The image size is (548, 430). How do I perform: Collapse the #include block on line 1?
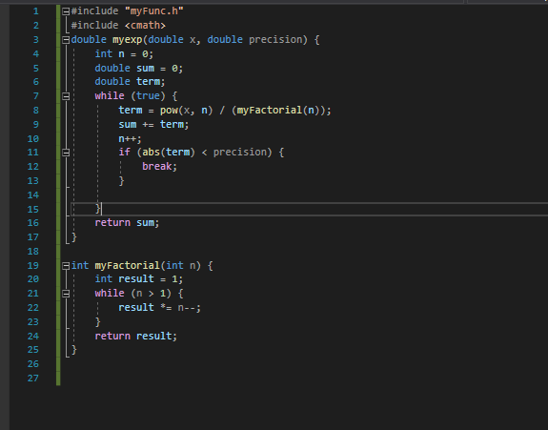tap(66, 11)
